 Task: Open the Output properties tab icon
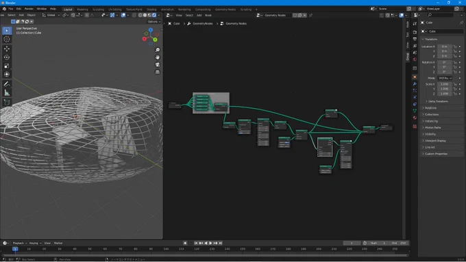415,39
